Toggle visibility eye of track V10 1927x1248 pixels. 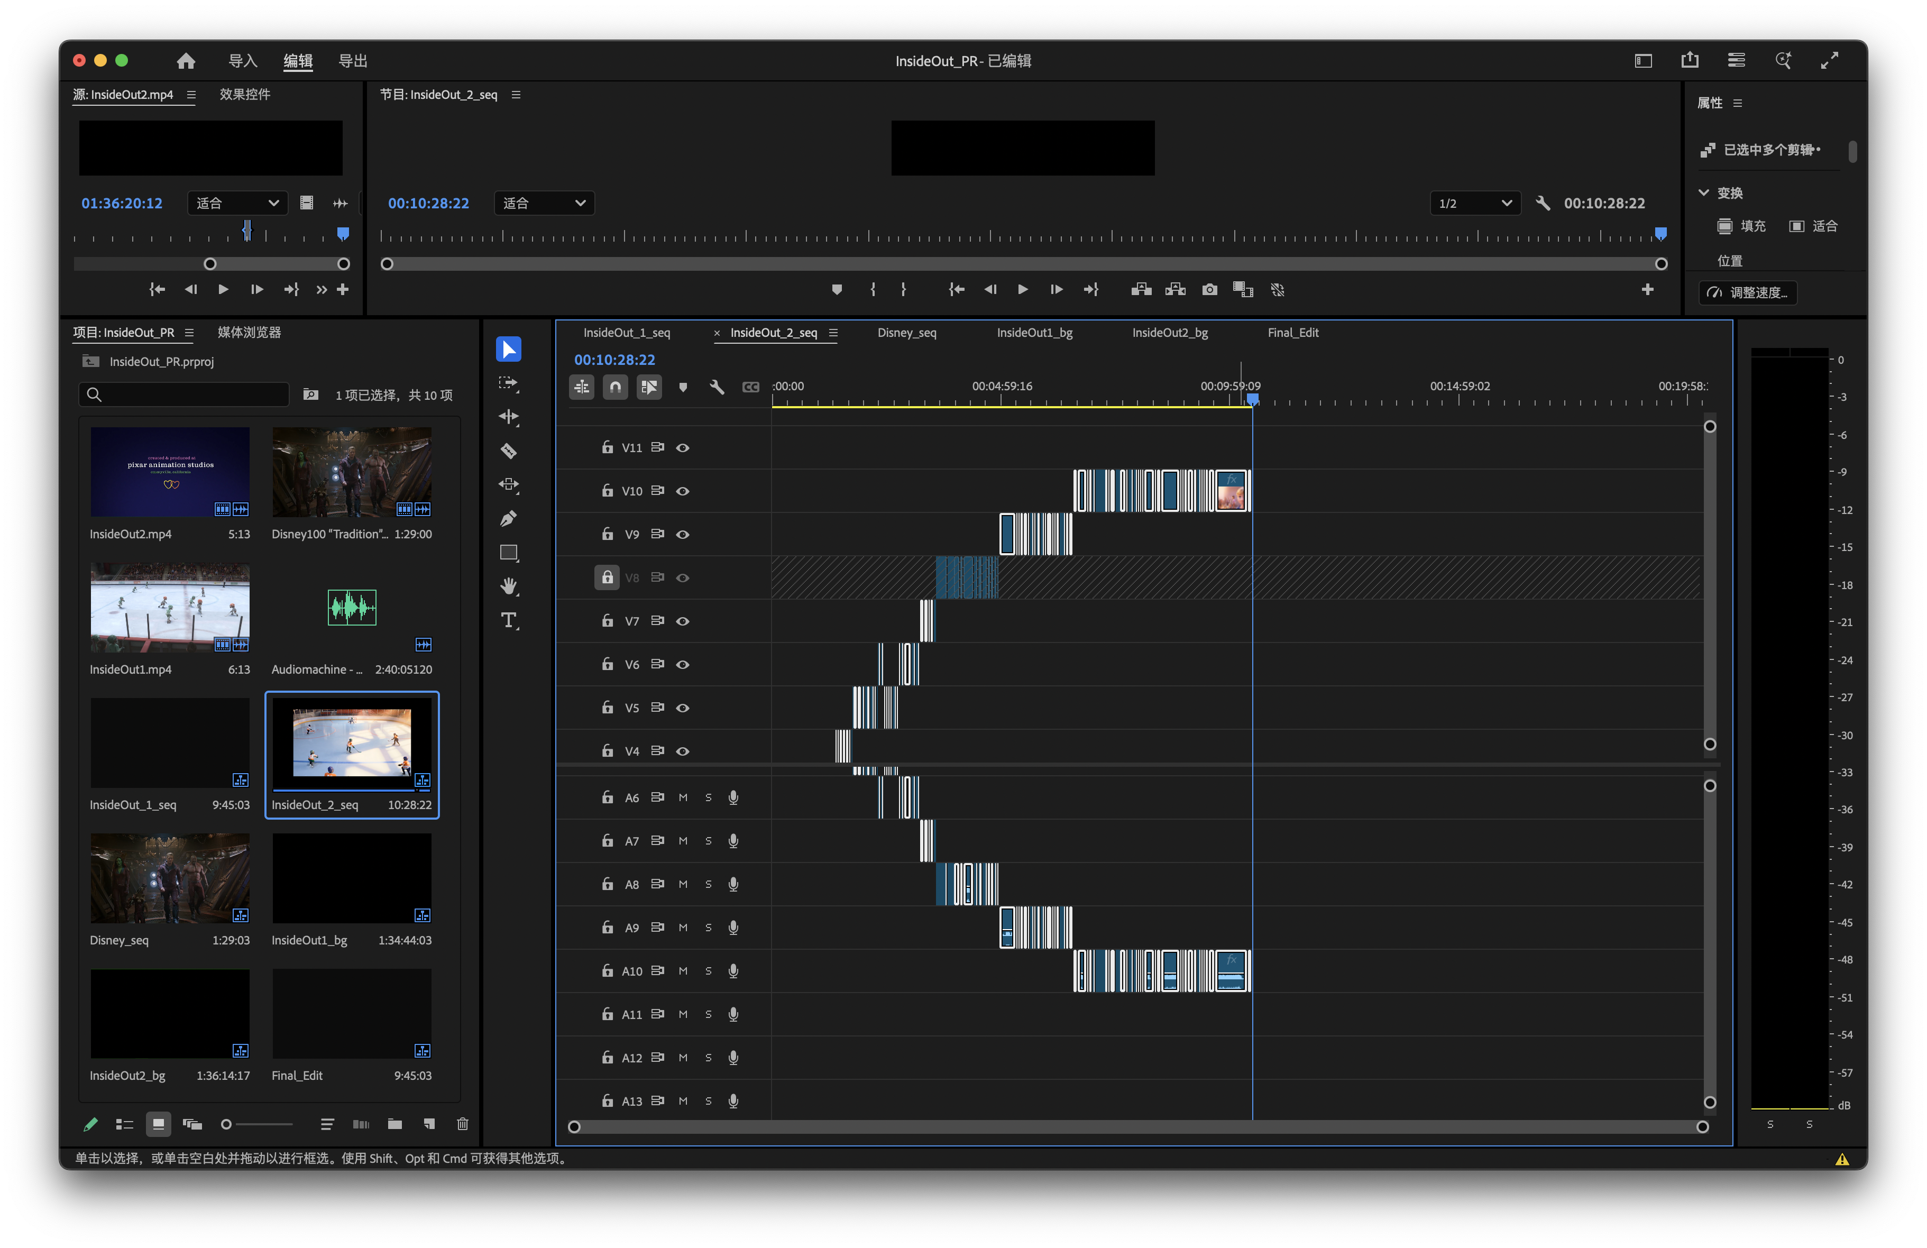click(683, 491)
